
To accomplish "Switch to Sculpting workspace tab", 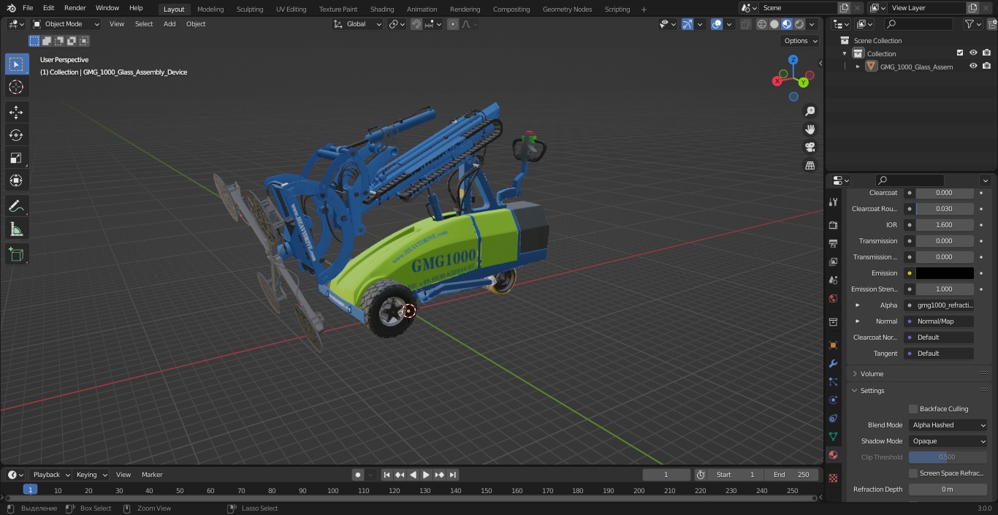I will tap(250, 9).
